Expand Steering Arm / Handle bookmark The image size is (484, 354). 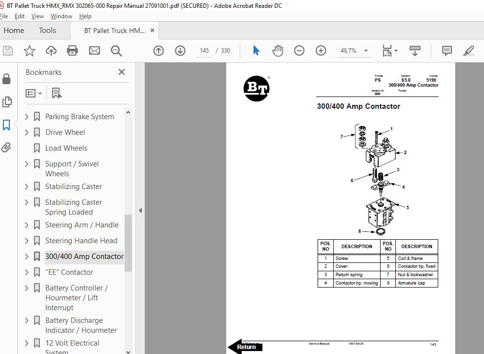point(27,225)
